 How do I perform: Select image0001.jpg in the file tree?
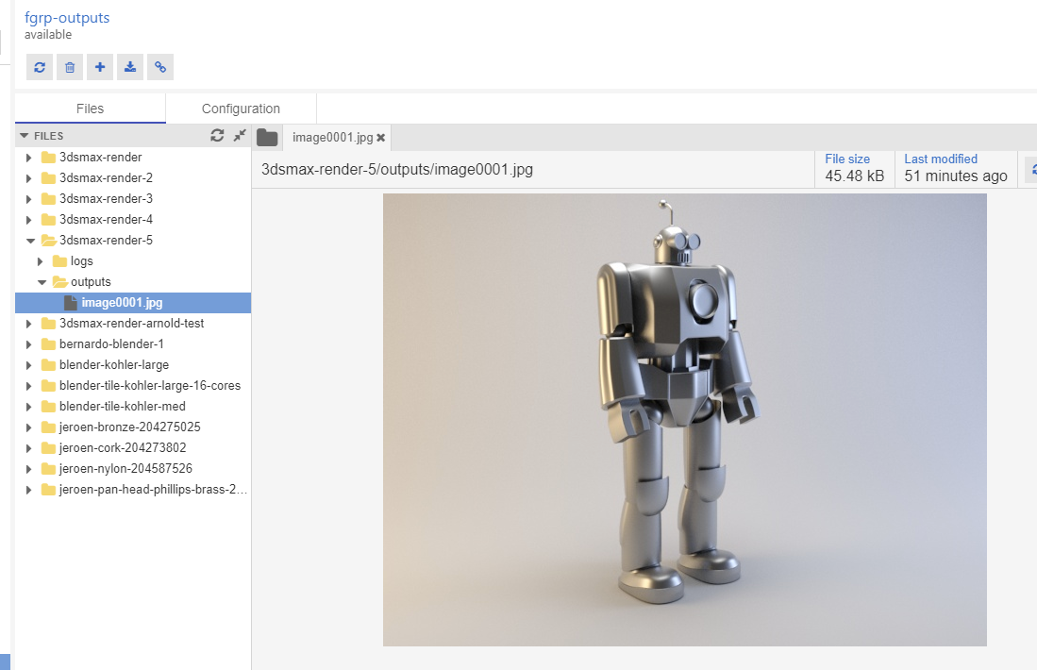pyautogui.click(x=133, y=303)
